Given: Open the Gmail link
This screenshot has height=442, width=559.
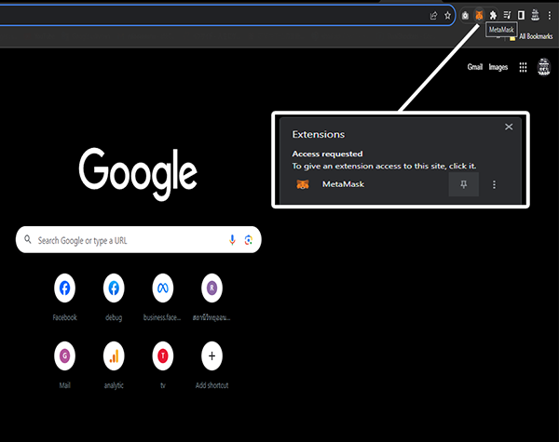Looking at the screenshot, I should 476,67.
